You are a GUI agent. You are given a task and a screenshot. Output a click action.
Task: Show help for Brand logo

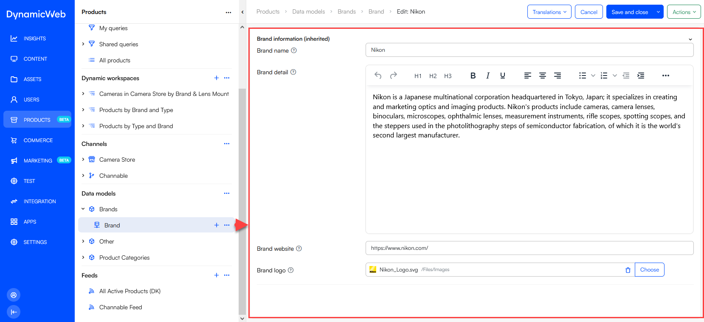coord(291,270)
